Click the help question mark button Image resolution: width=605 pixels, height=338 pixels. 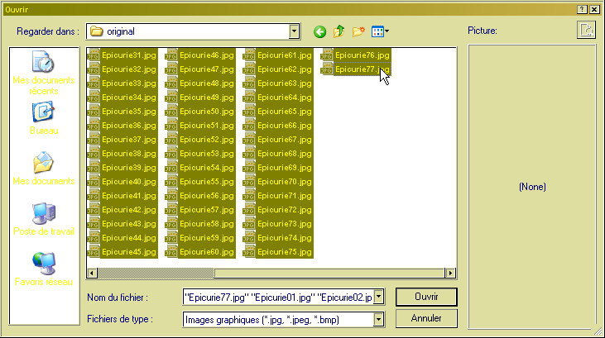point(582,7)
